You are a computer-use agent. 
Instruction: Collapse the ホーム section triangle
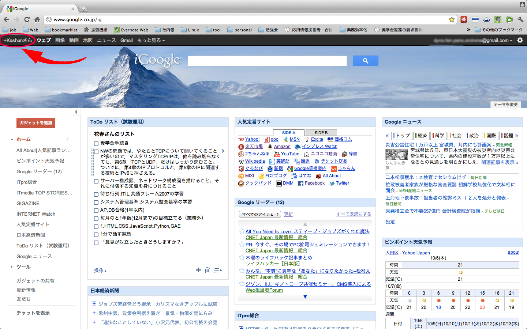pyautogui.click(x=12, y=139)
